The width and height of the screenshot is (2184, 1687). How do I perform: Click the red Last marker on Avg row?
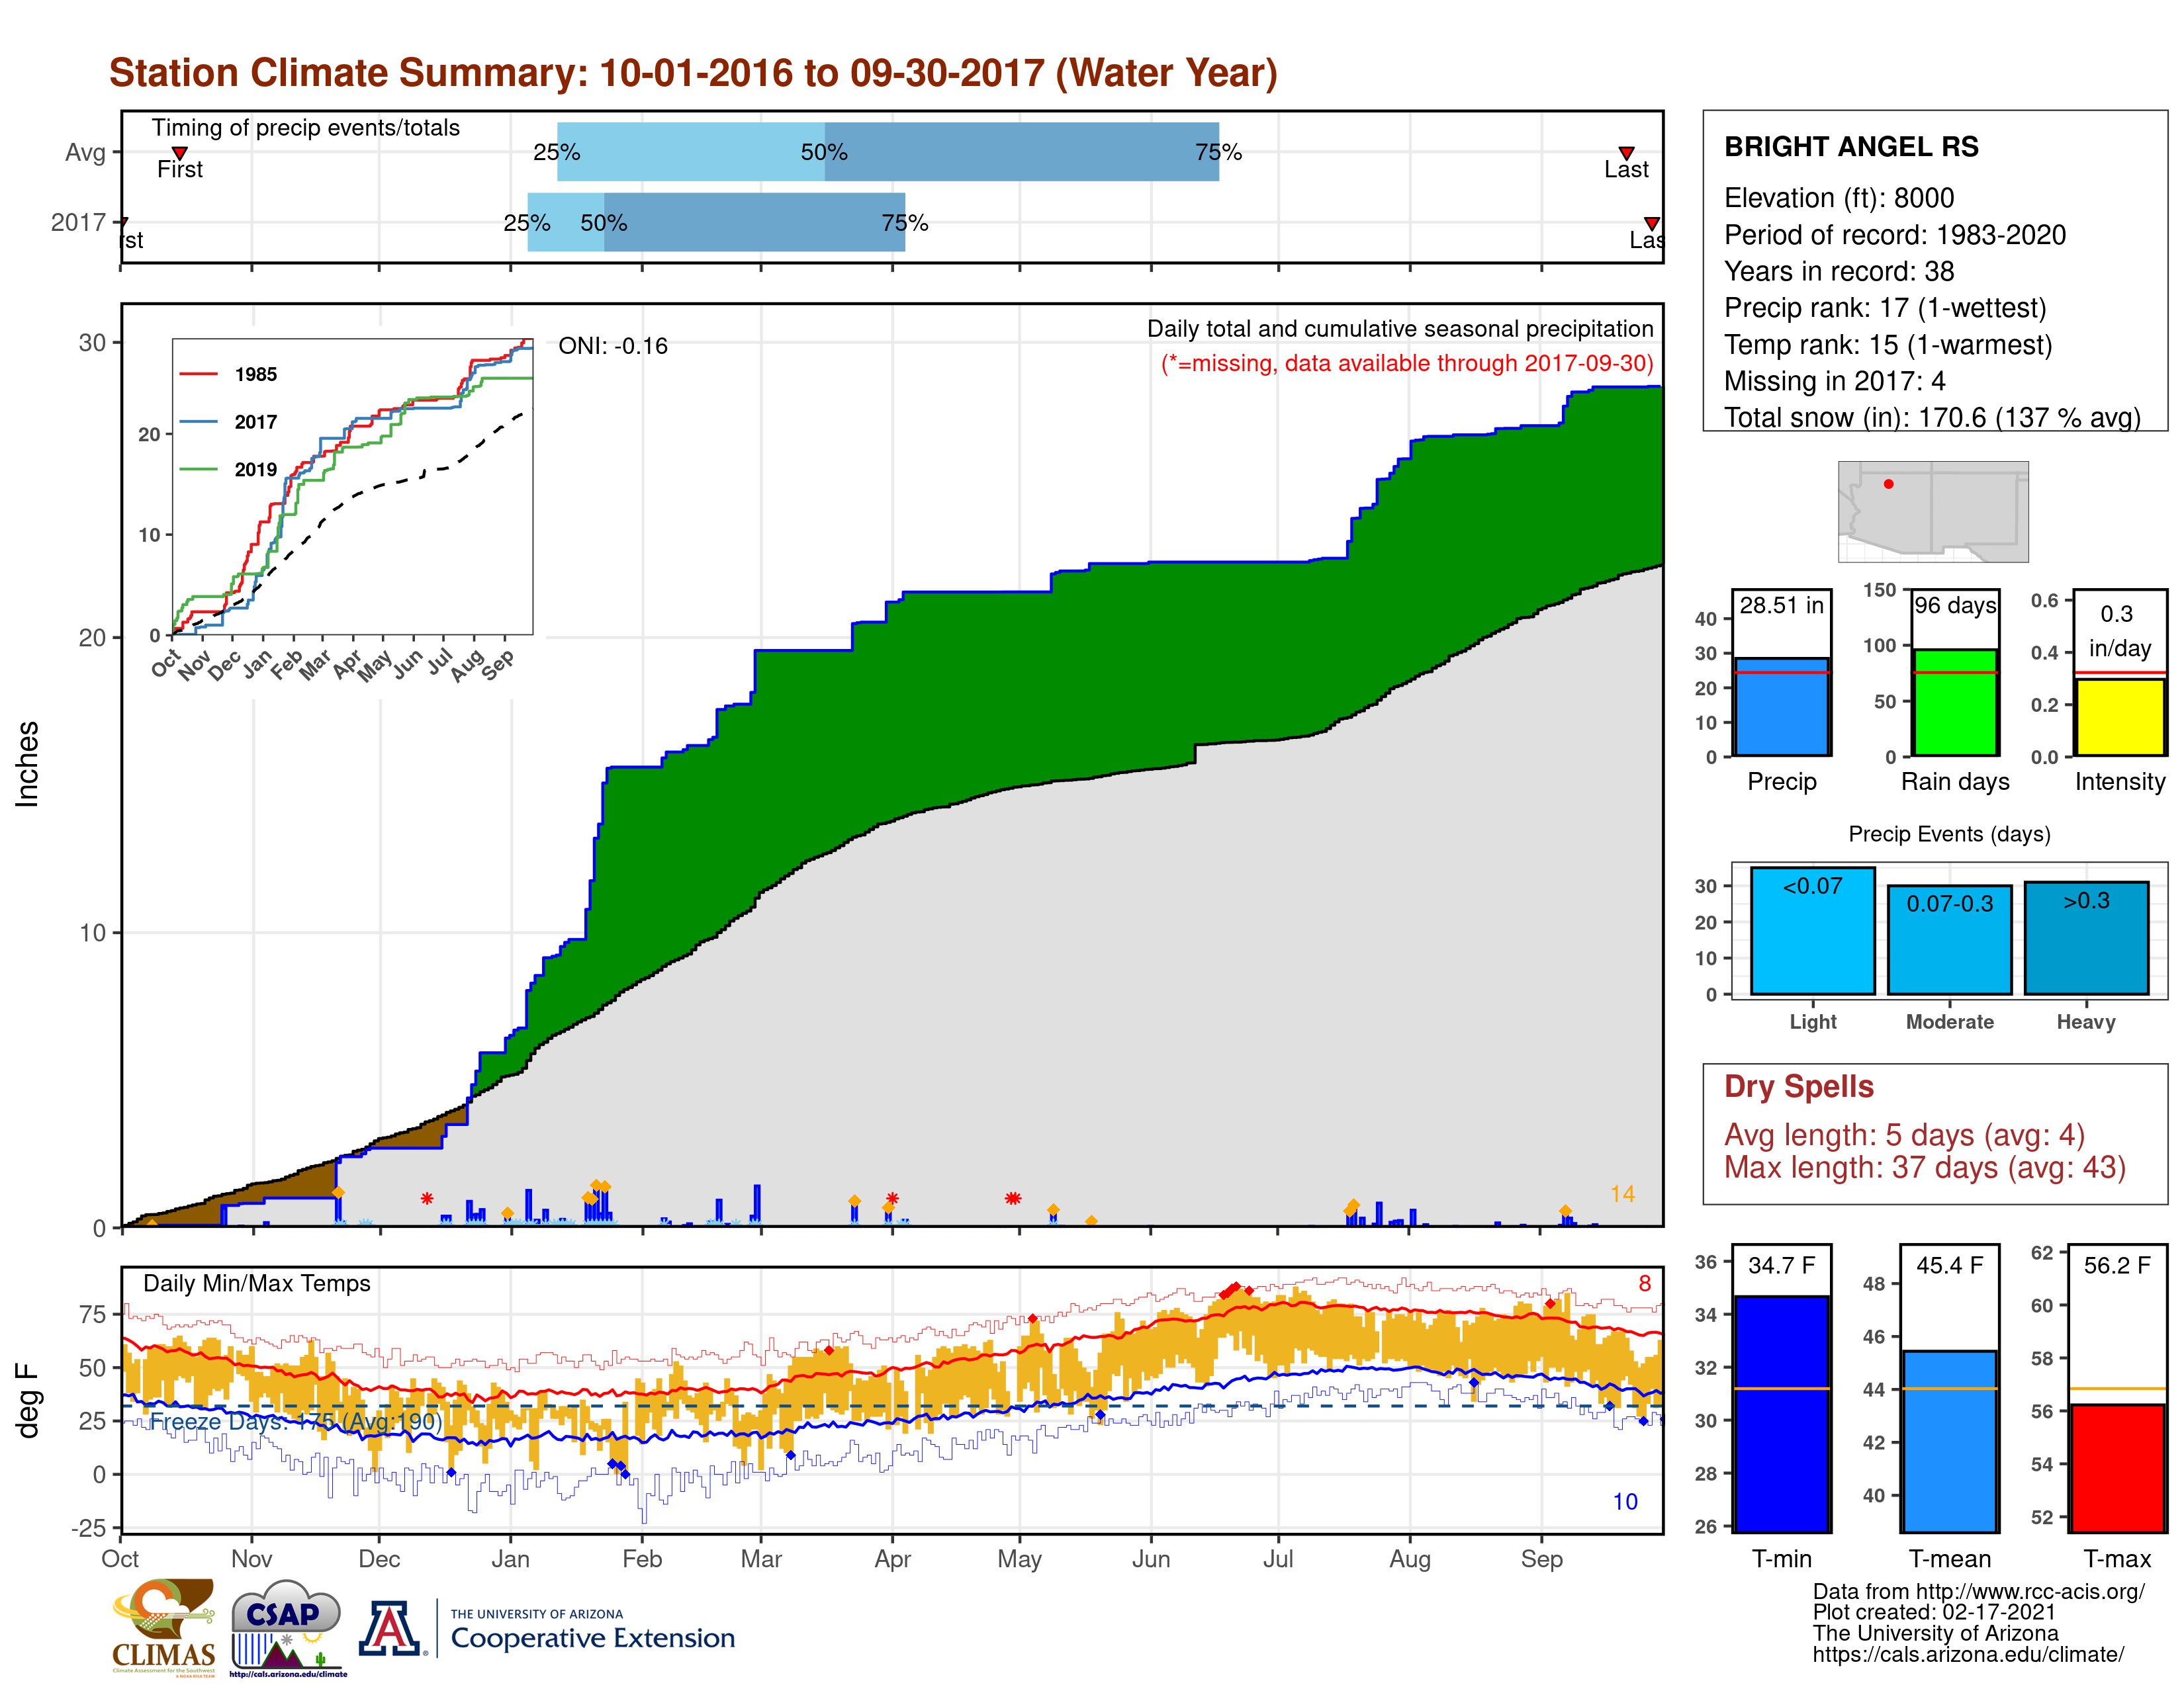(1626, 153)
